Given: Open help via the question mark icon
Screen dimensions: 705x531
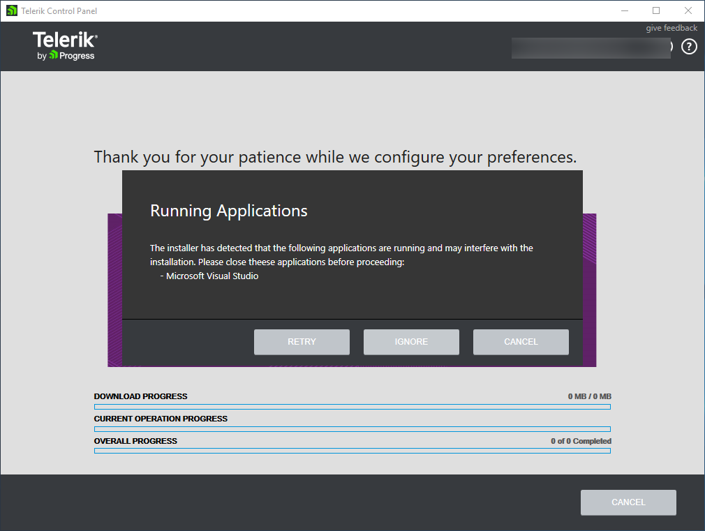Looking at the screenshot, I should (x=689, y=47).
